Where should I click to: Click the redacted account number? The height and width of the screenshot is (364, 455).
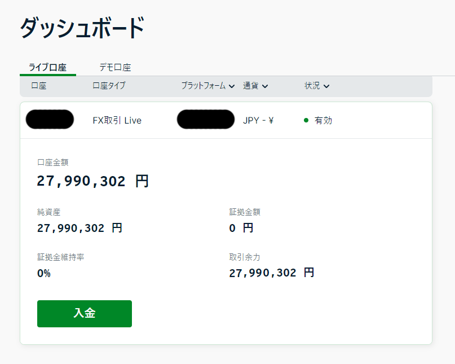(x=50, y=120)
